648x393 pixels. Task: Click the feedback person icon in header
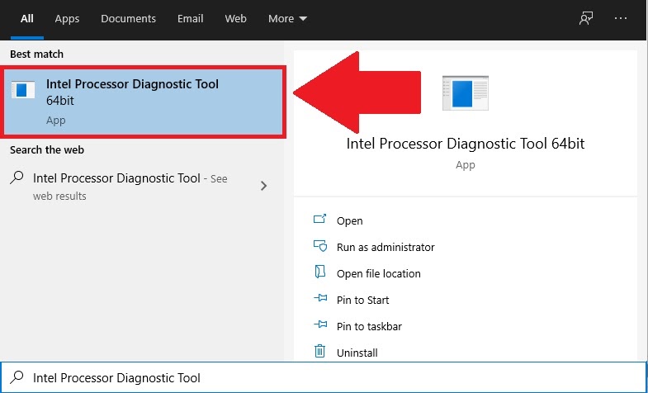[x=586, y=19]
